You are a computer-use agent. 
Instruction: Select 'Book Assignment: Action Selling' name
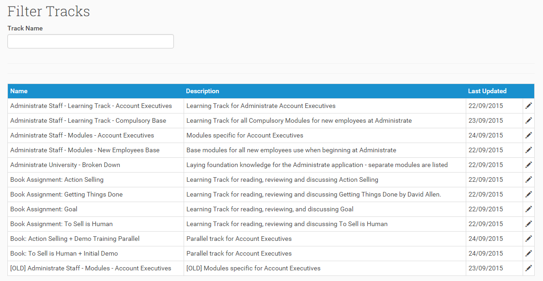[57, 180]
